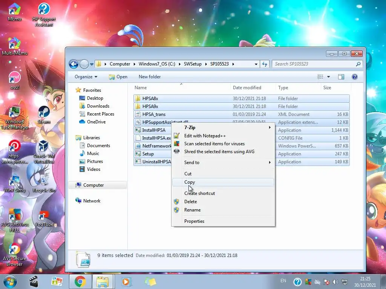Open MEmu desktop shortcut
This screenshot has width=386, height=289.
coord(14,12)
